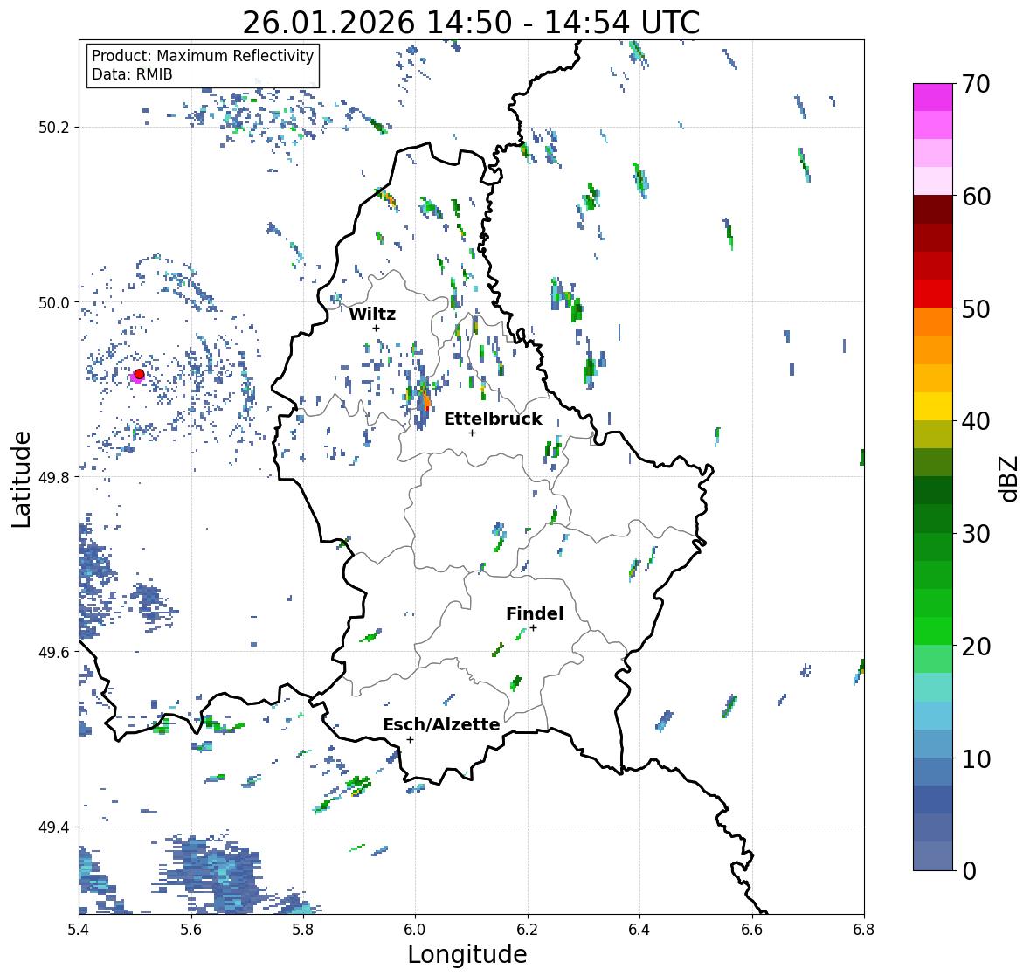Click the longitude tick label 6.8
The width and height of the screenshot is (1030, 976).
point(863,930)
